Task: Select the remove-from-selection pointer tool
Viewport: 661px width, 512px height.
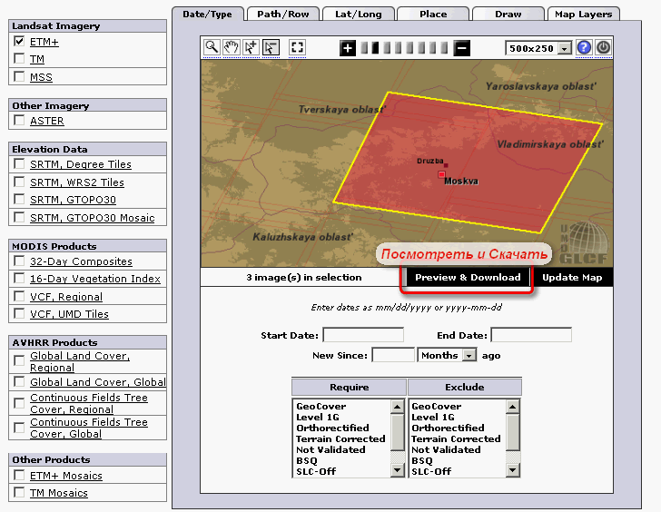Action: click(271, 47)
